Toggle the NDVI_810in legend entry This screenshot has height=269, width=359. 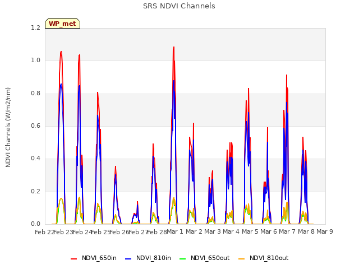[x=148, y=258]
